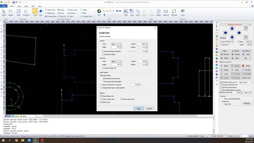Switch to the Nest ribbon tab
Viewport: 254px width, 143px height.
coord(26,6)
